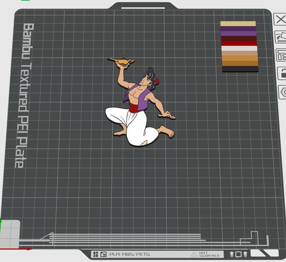This screenshot has width=286, height=262.
Task: Click the auto orient plate icon
Action: (x=281, y=37)
